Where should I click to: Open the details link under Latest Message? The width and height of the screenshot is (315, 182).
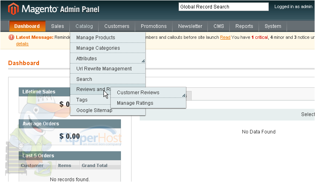(x=22, y=44)
